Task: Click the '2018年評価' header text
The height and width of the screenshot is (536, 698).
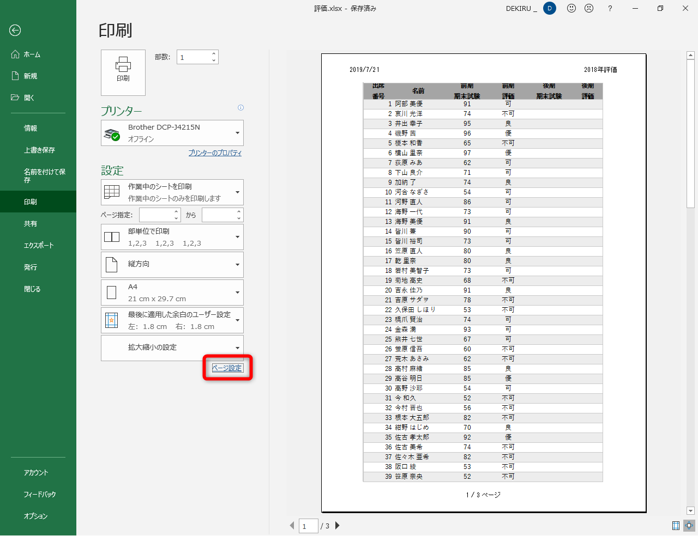Action: (x=600, y=70)
